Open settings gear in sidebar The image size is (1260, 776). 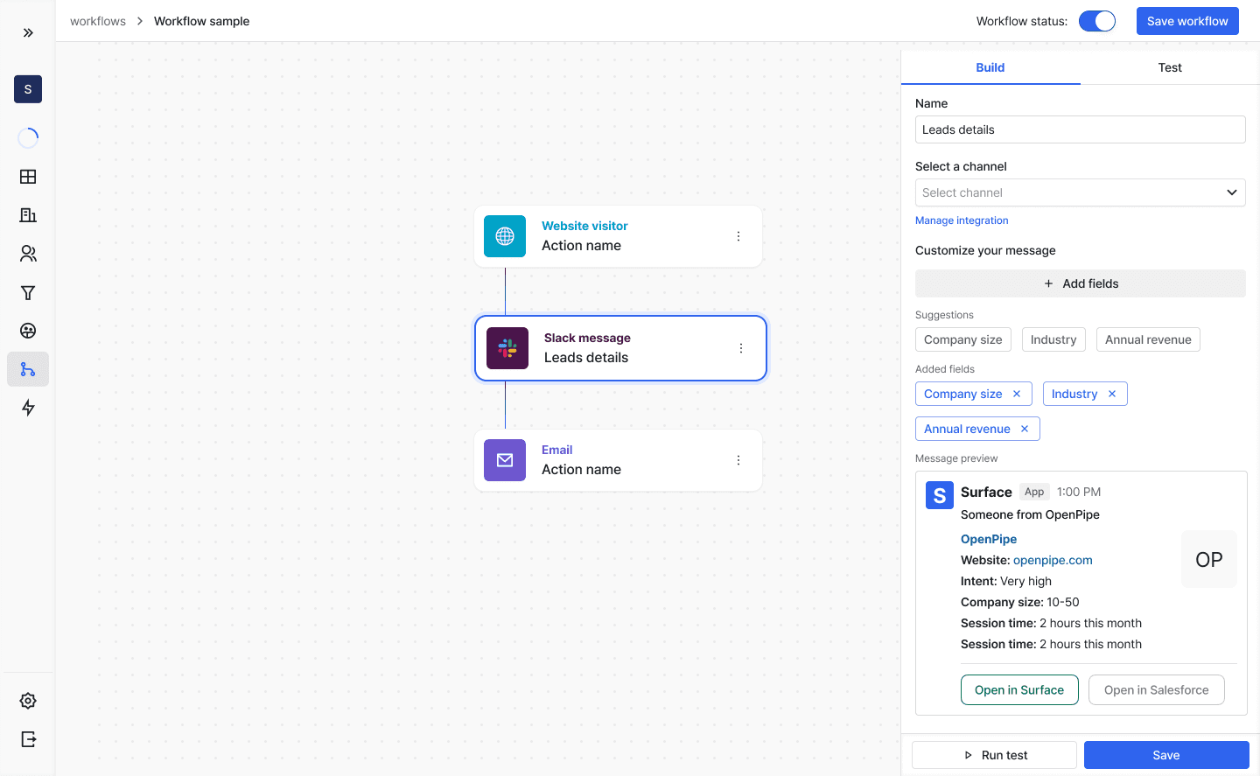pyautogui.click(x=28, y=701)
